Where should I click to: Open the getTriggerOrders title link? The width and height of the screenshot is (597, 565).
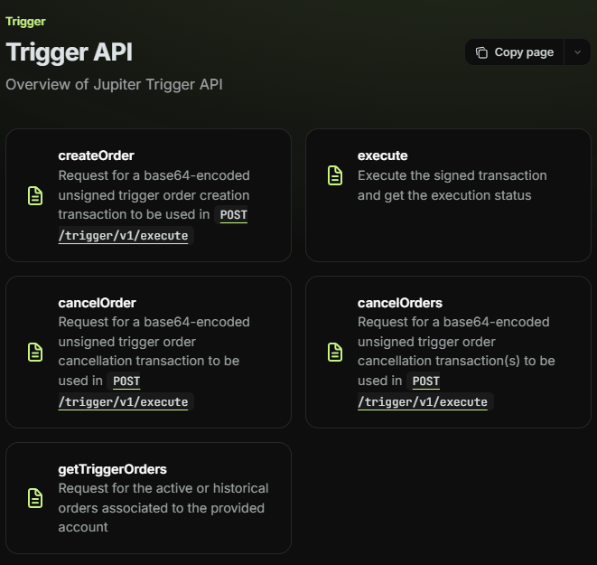[112, 468]
